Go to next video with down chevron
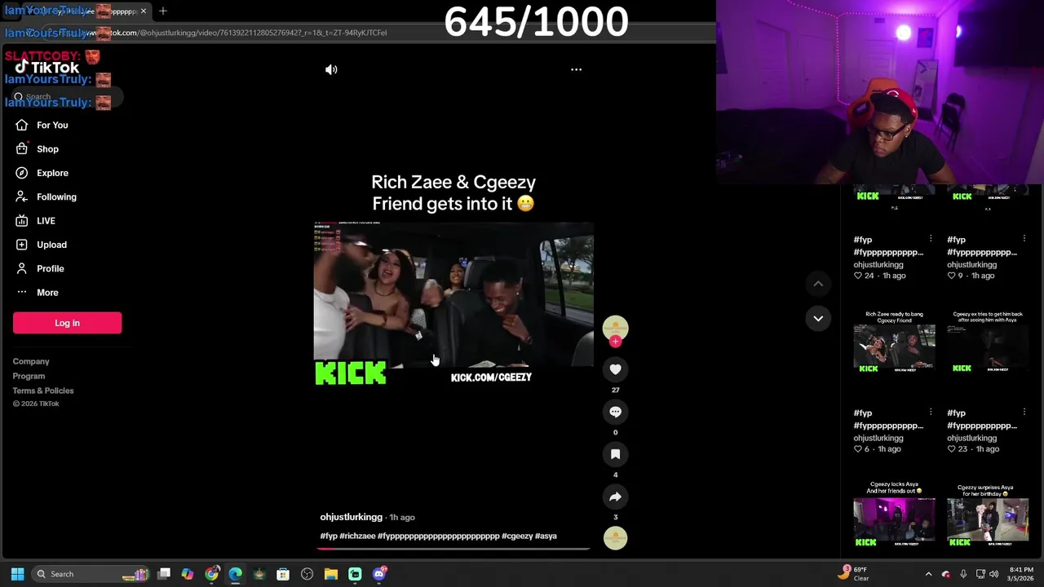 (x=818, y=319)
